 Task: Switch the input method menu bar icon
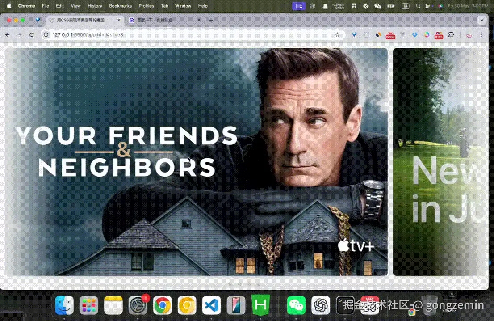pos(406,6)
